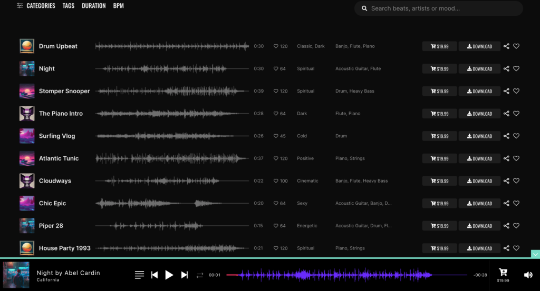Viewport: 540px width, 291px height.
Task: Click share icon for Chic Epic
Action: point(506,204)
